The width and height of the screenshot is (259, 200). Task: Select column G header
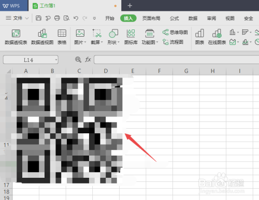(186, 71)
